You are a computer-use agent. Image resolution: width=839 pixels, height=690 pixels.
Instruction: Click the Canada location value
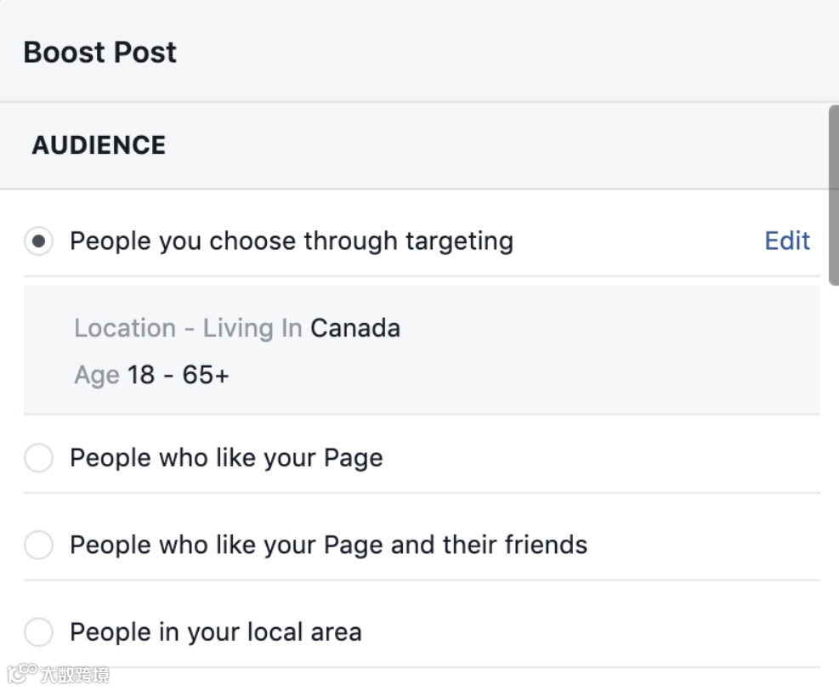[x=355, y=328]
